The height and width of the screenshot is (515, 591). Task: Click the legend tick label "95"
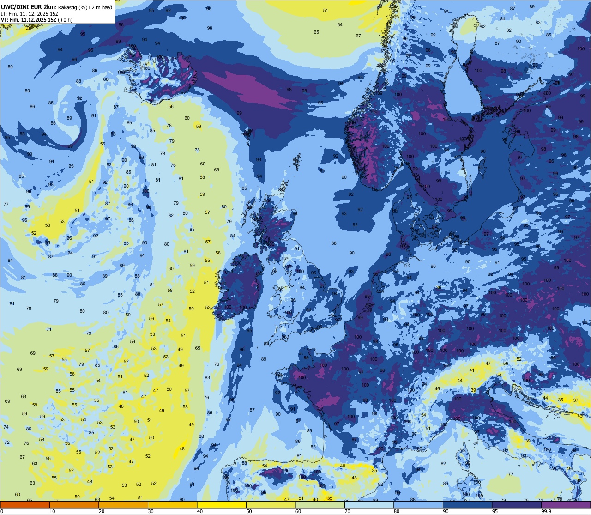point(495,511)
